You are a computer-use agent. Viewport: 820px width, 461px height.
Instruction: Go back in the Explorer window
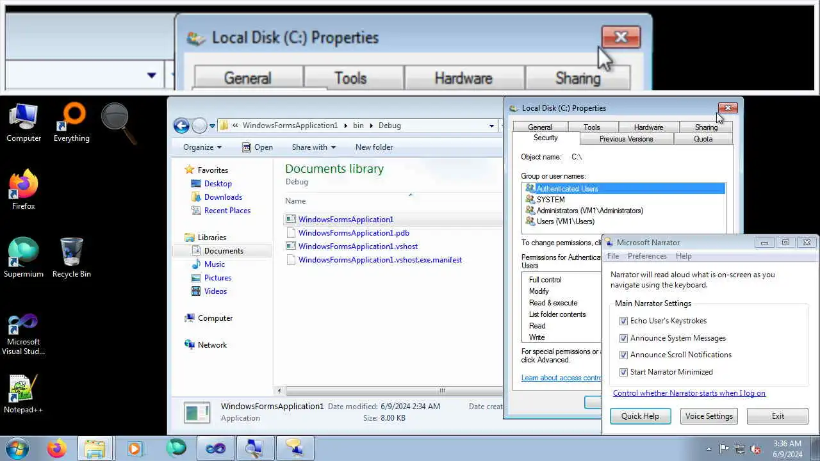(x=181, y=126)
